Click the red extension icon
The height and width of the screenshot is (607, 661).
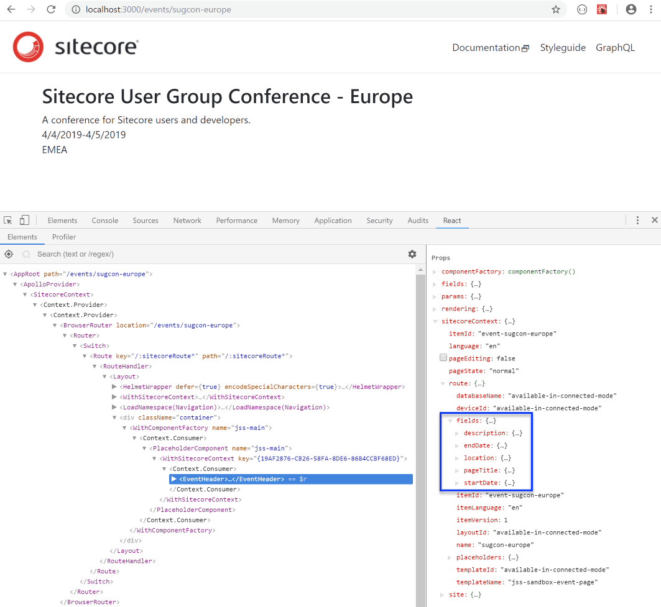click(x=602, y=9)
